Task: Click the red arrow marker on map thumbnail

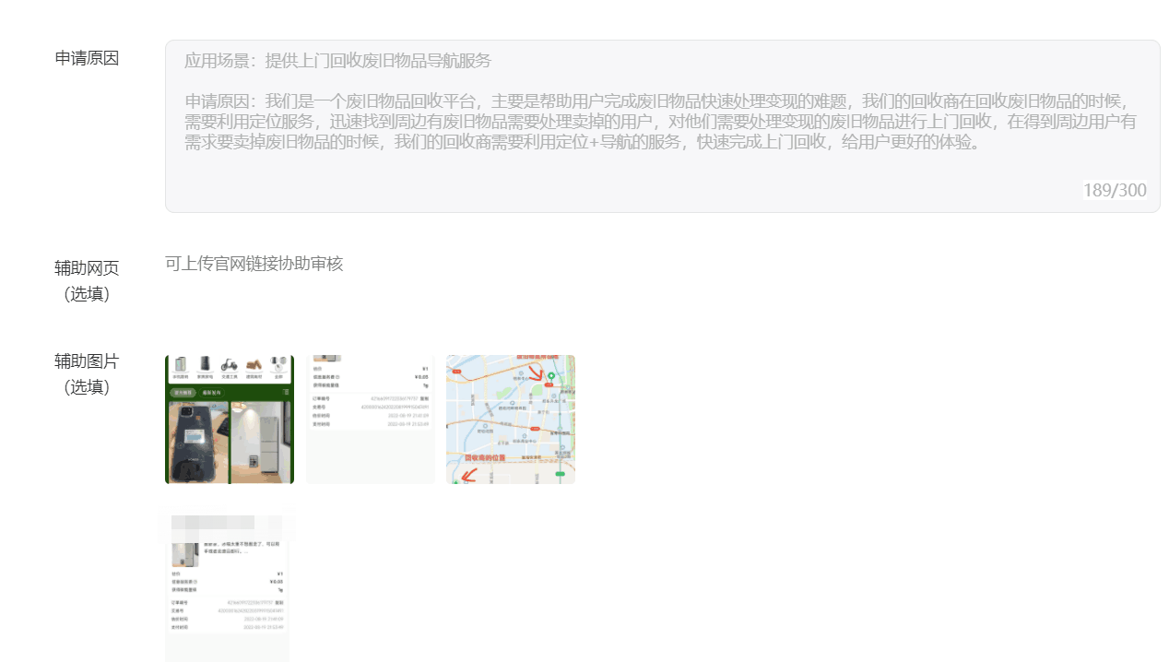Action: point(536,373)
